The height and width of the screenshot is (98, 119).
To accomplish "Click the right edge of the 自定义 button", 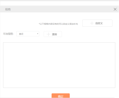I will pyautogui.click(x=112, y=23).
